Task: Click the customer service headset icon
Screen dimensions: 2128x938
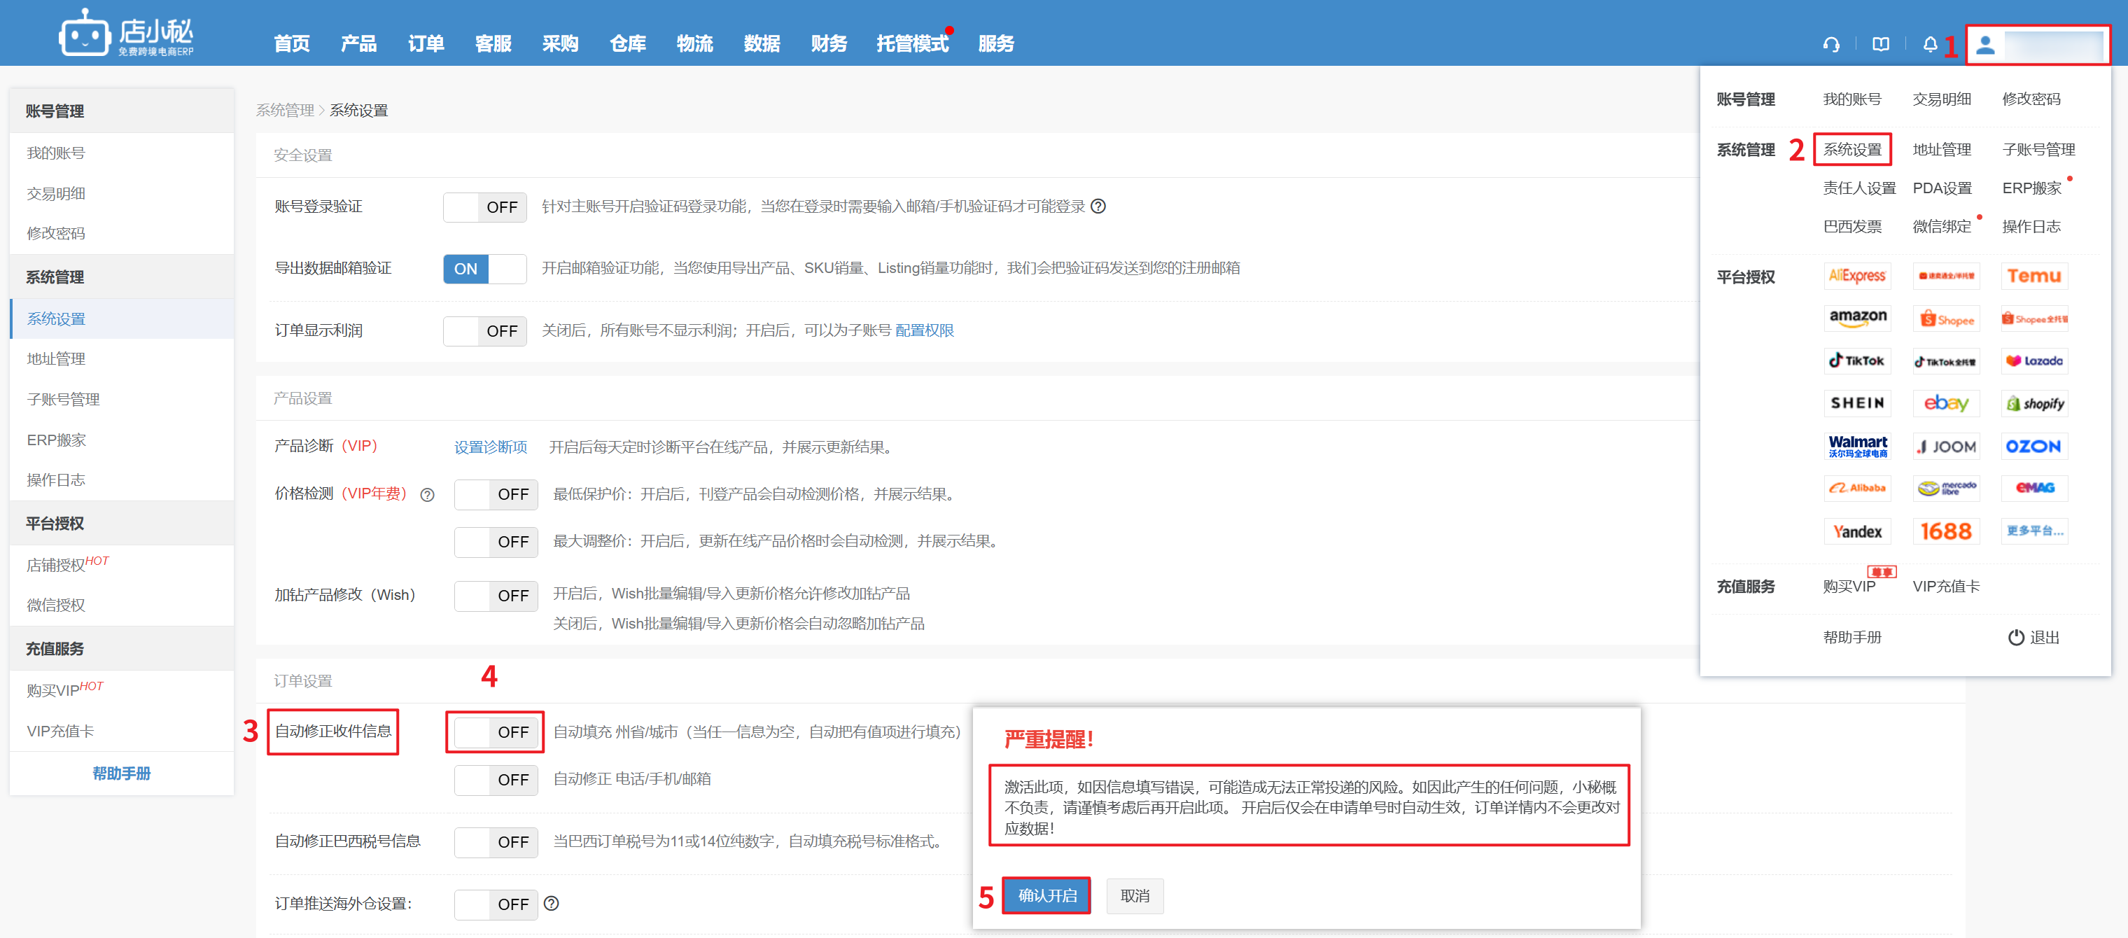Action: click(1830, 45)
